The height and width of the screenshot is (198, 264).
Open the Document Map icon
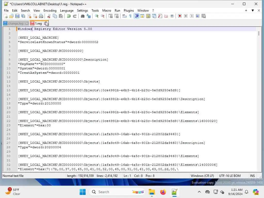click(x=148, y=16)
